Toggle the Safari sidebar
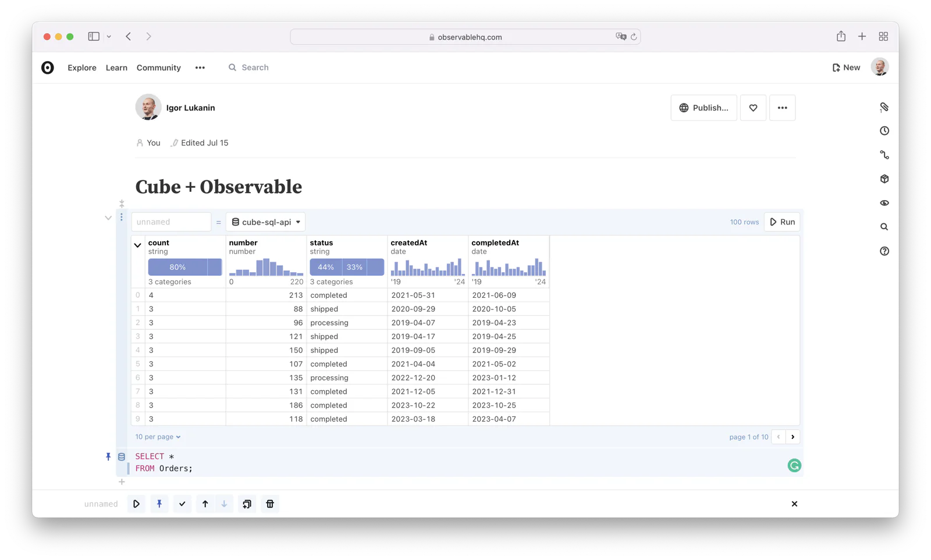The width and height of the screenshot is (931, 560). point(94,36)
